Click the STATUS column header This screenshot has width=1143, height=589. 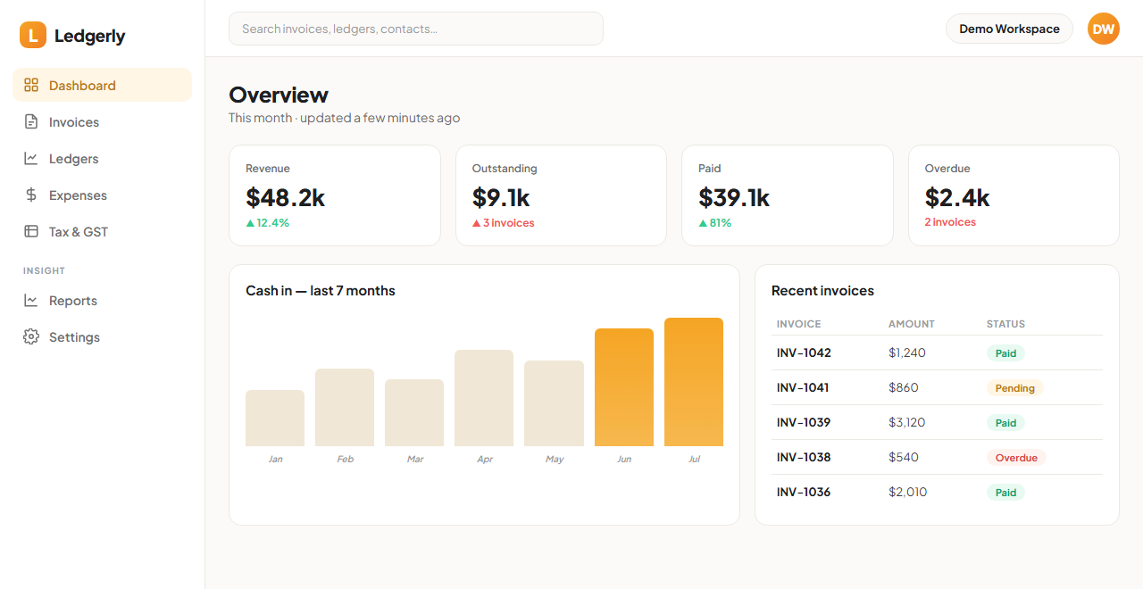[1005, 324]
